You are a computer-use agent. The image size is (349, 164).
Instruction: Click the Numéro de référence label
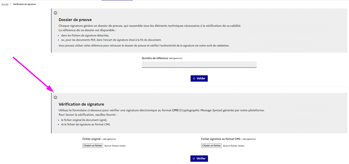click(x=155, y=58)
